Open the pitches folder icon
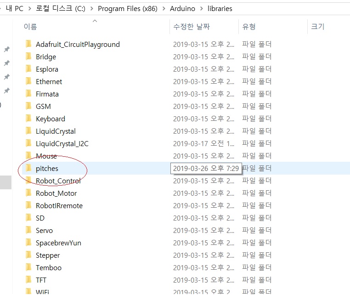 (28, 168)
